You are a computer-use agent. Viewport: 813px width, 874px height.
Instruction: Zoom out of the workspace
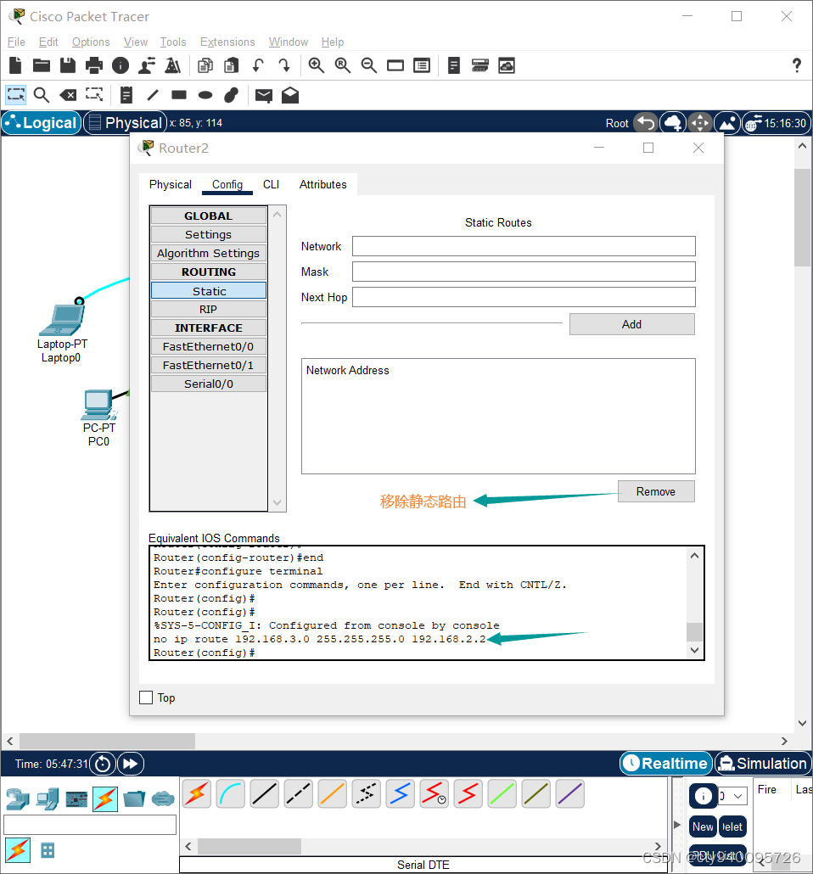pyautogui.click(x=368, y=66)
